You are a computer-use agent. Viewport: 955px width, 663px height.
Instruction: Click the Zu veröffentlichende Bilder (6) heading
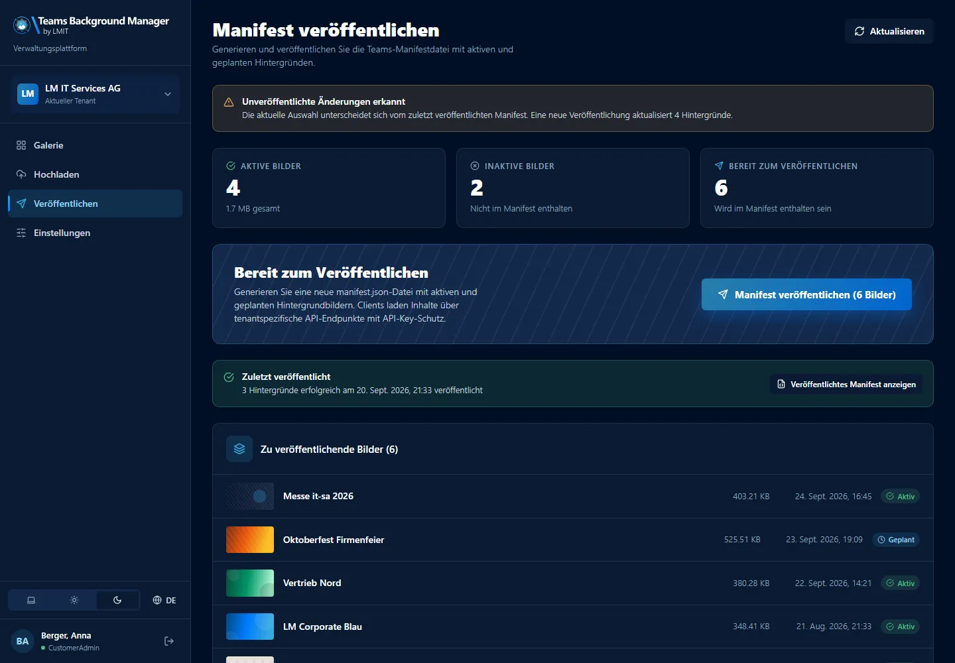[329, 449]
